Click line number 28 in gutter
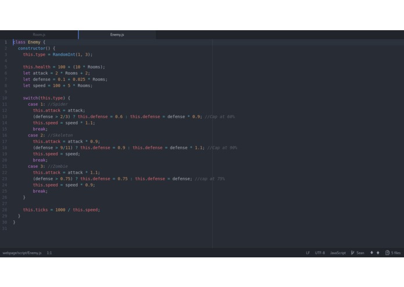This screenshot has height=287, width=404. 5,210
